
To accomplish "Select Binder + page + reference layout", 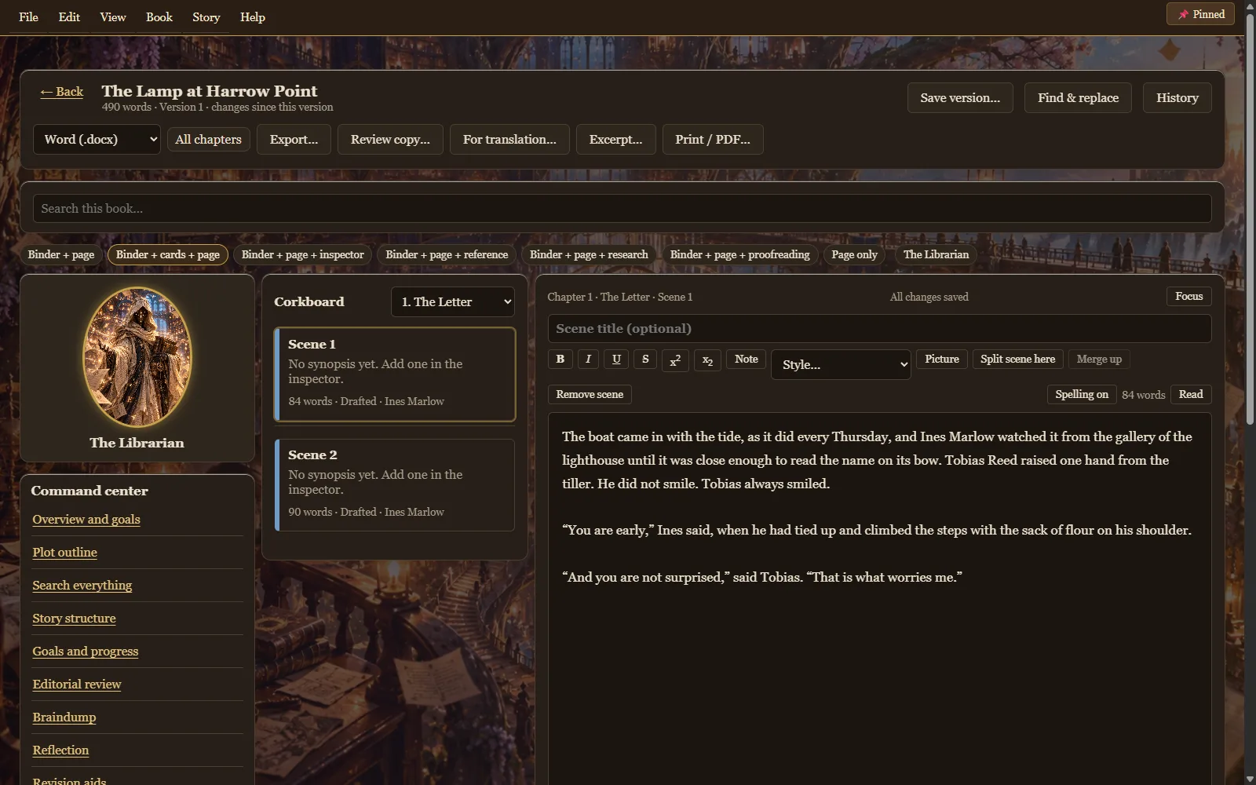I will point(447,254).
